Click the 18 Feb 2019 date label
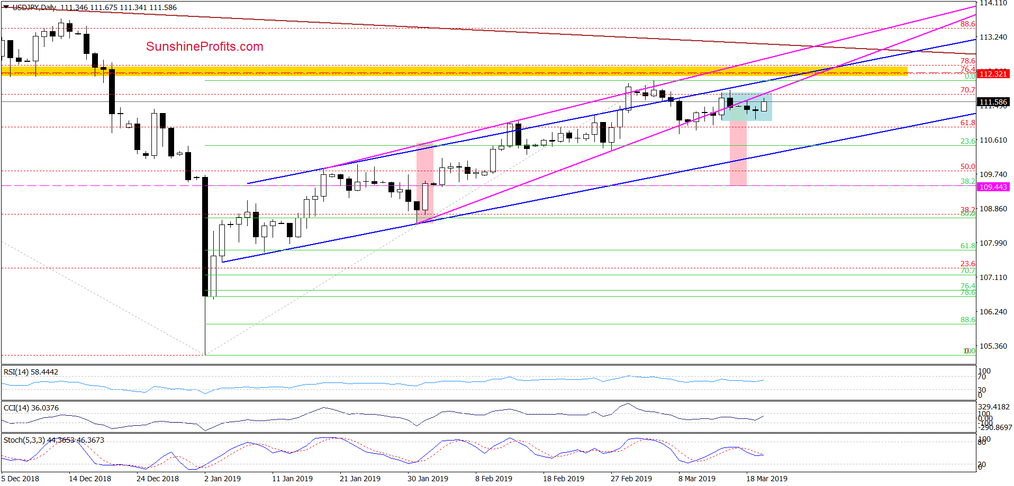Image resolution: width=1014 pixels, height=486 pixels. pos(564,479)
